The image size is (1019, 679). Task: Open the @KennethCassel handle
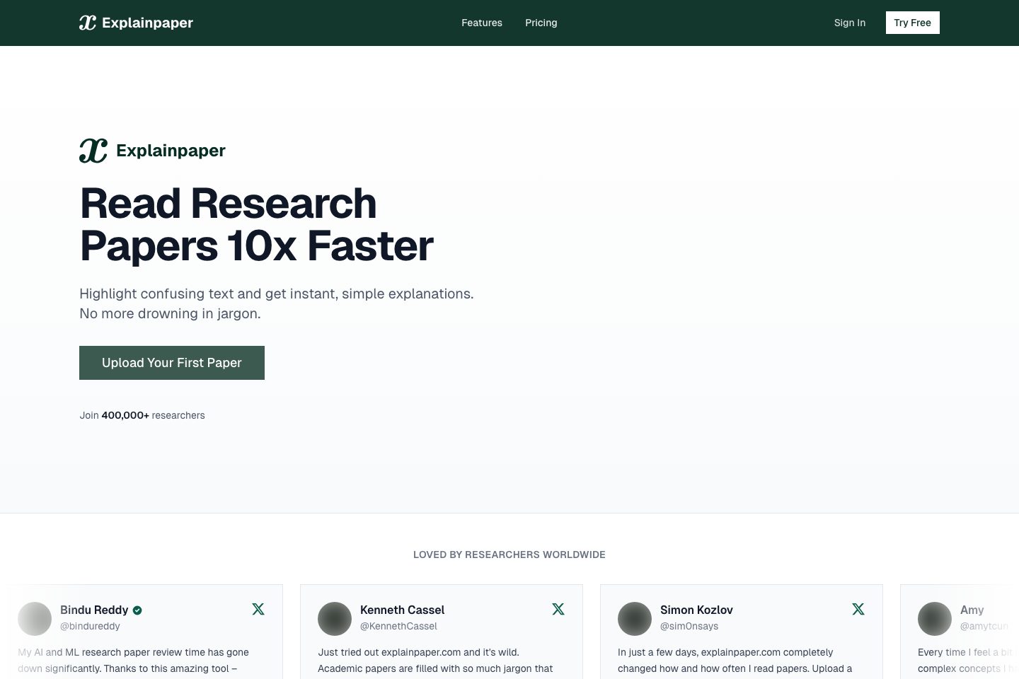(398, 626)
